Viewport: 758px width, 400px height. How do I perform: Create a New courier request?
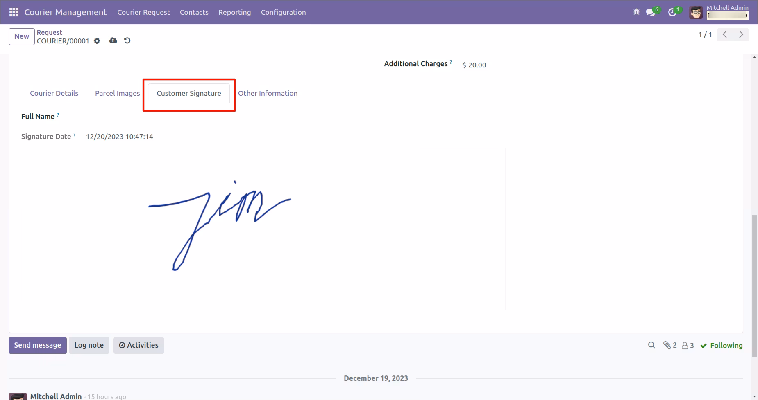coord(22,36)
